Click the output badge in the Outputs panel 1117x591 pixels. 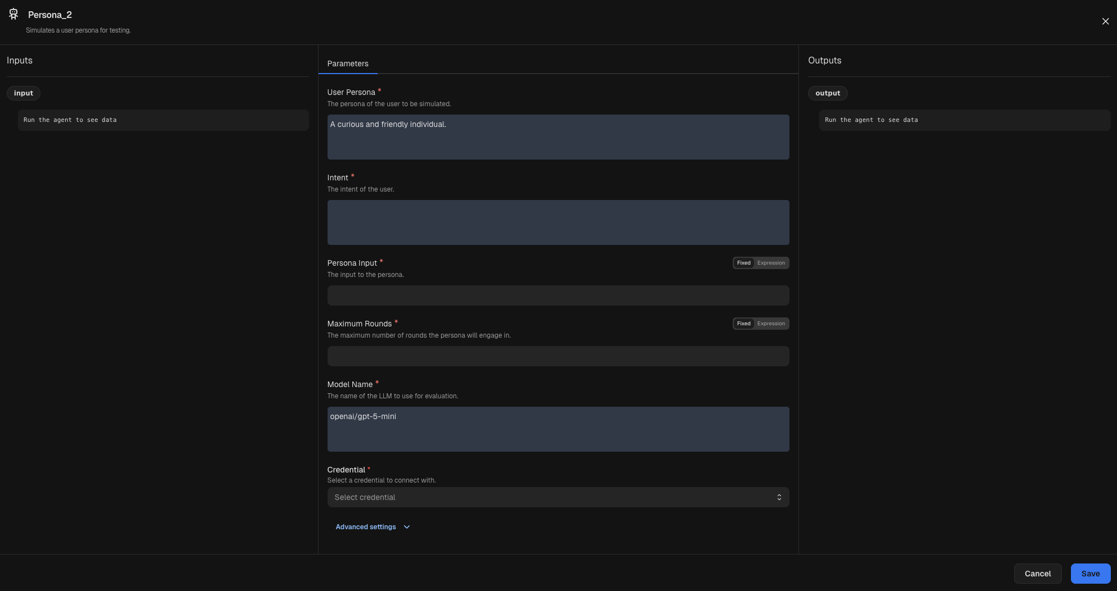tap(828, 93)
